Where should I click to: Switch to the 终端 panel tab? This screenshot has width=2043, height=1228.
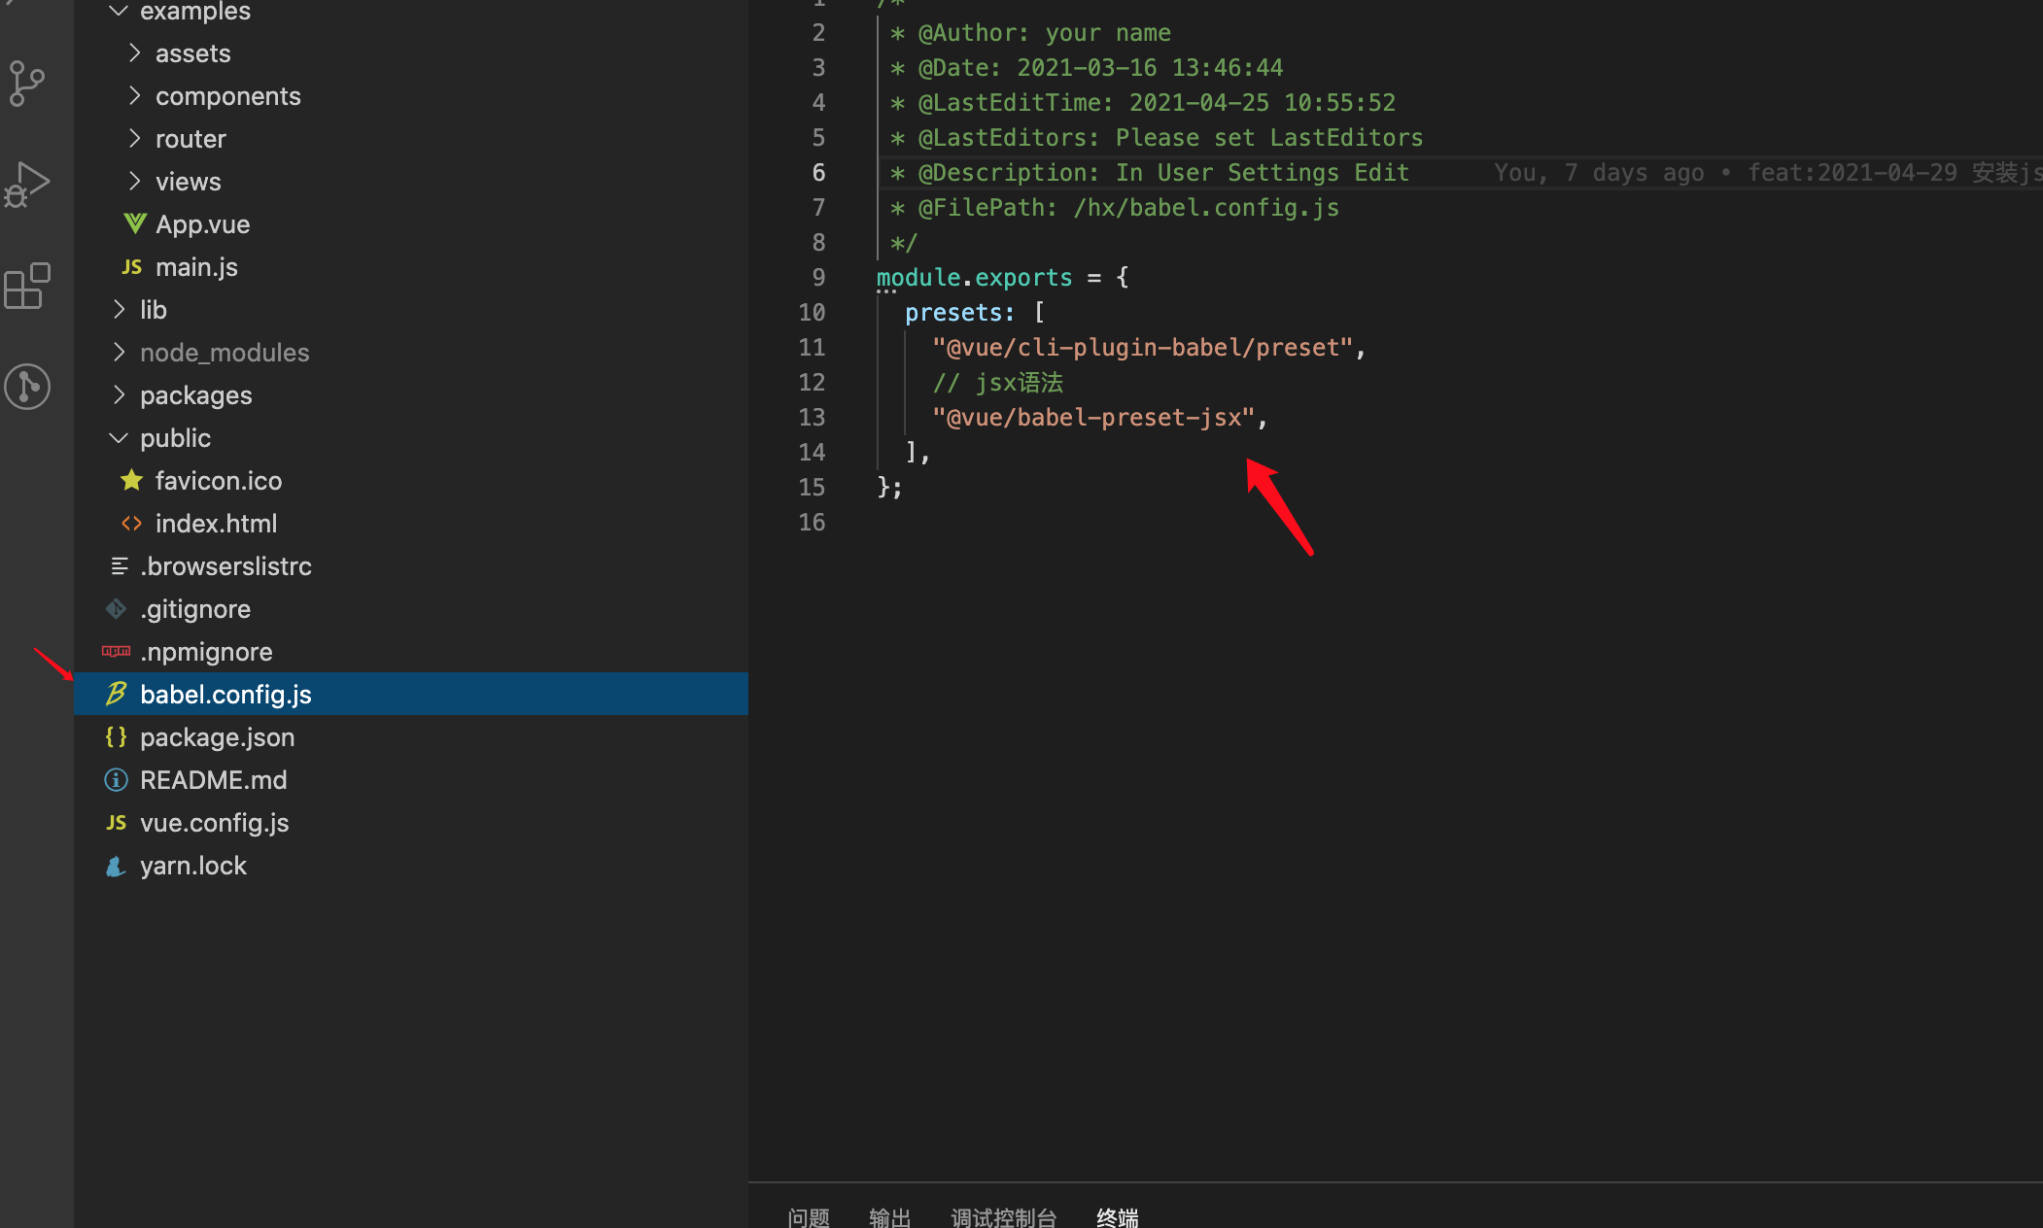[1118, 1217]
